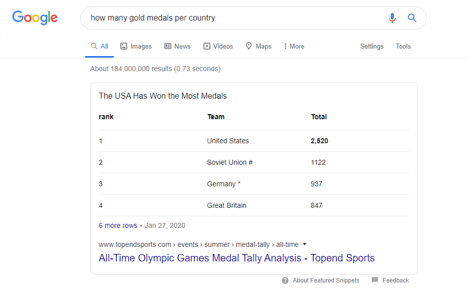Click the Google logo to return home
469x294 pixels.
pyautogui.click(x=34, y=18)
